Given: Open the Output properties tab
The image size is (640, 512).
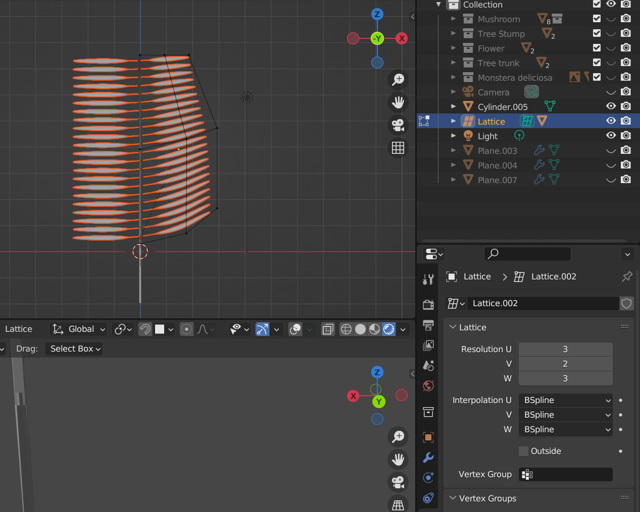Looking at the screenshot, I should point(428,325).
